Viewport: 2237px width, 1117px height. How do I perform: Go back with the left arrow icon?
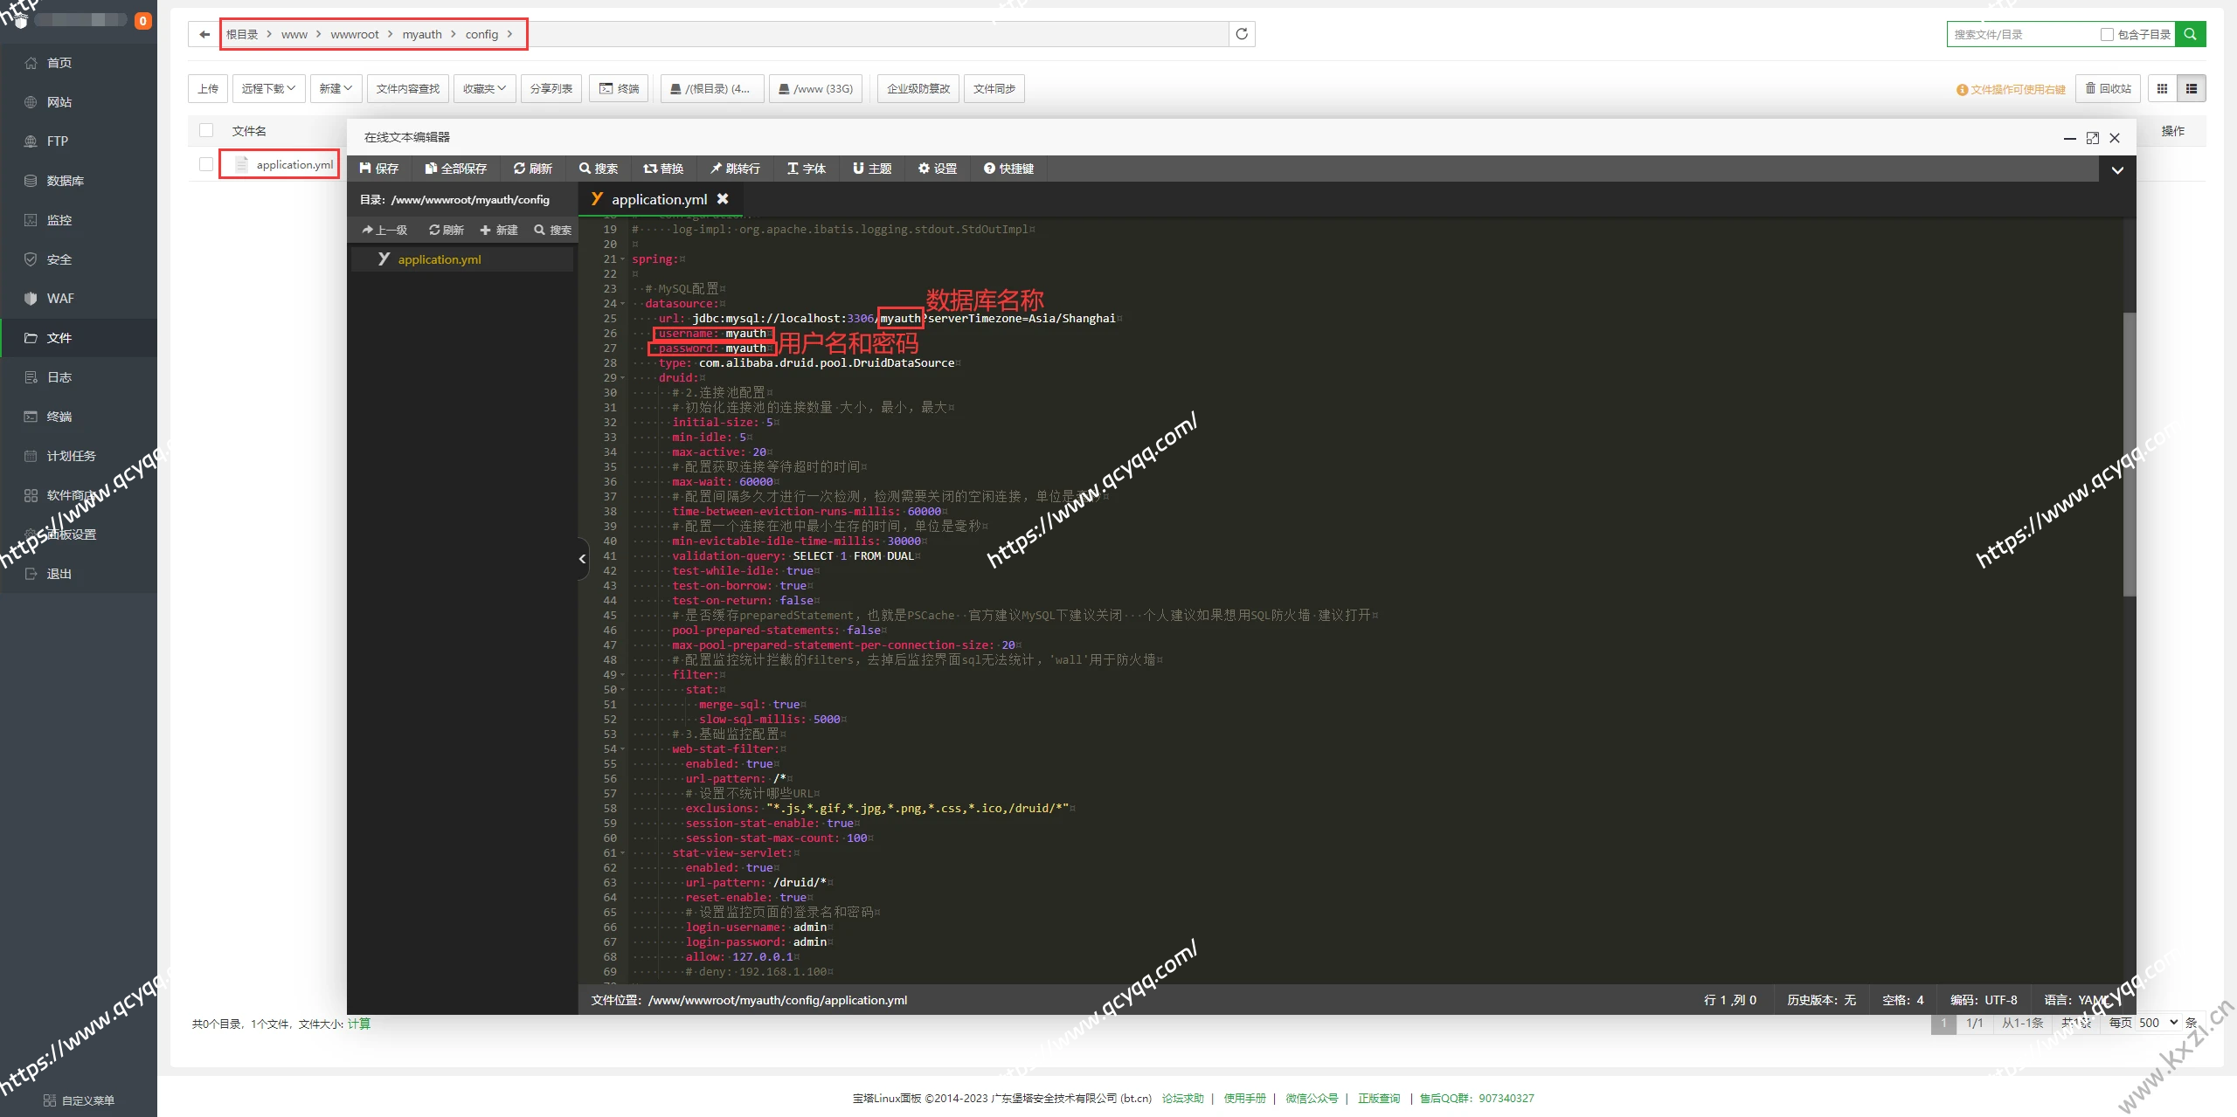(204, 34)
